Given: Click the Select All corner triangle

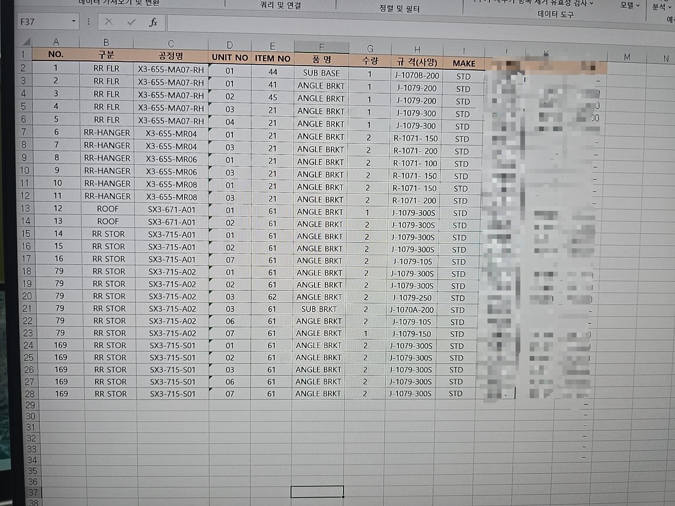Looking at the screenshot, I should [26, 42].
